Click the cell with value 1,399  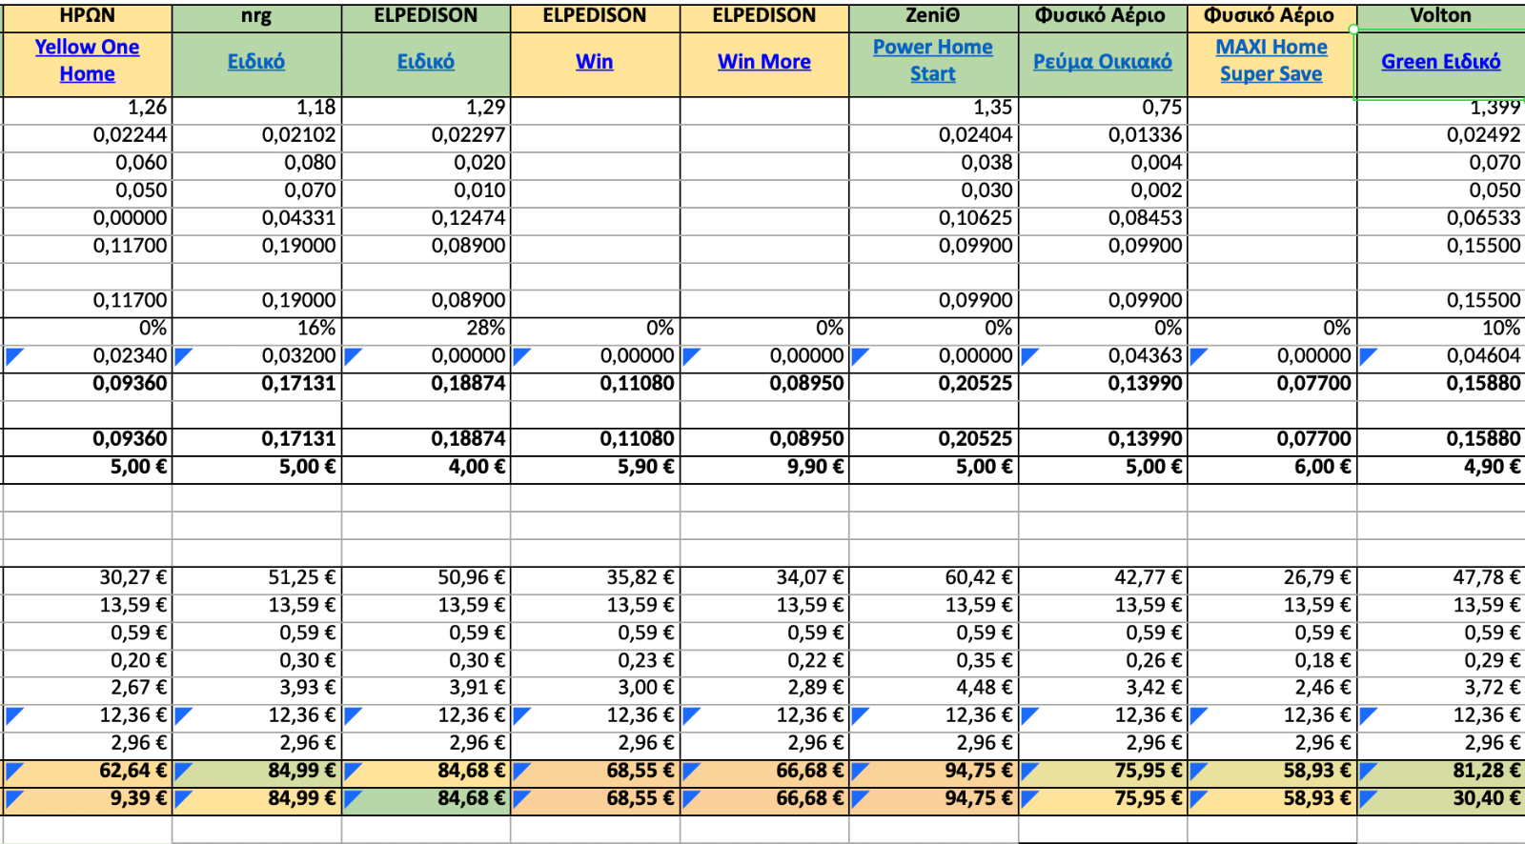(1441, 109)
